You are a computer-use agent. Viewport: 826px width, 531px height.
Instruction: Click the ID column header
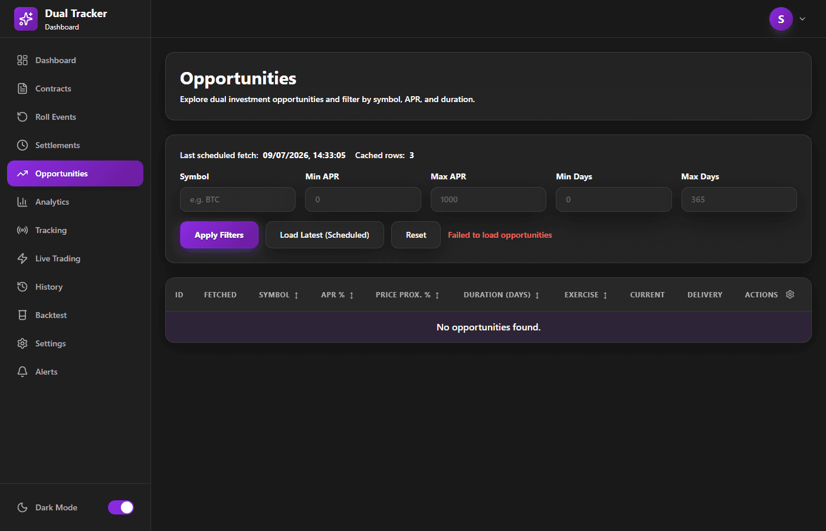click(x=179, y=294)
